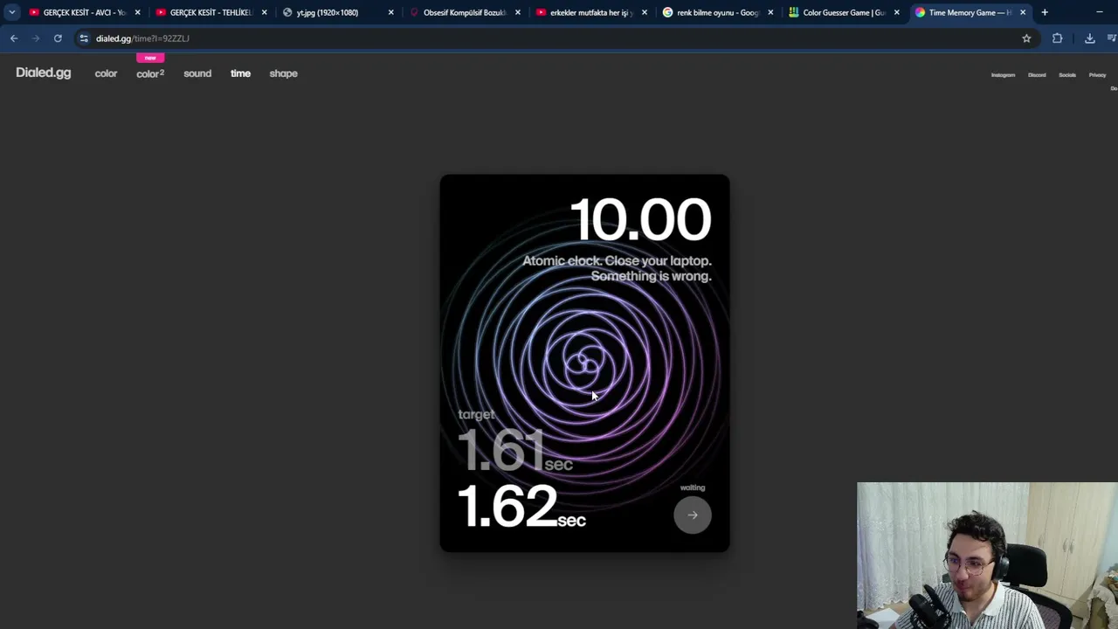
Task: Close the Color Guesser Game tab
Action: (x=896, y=12)
